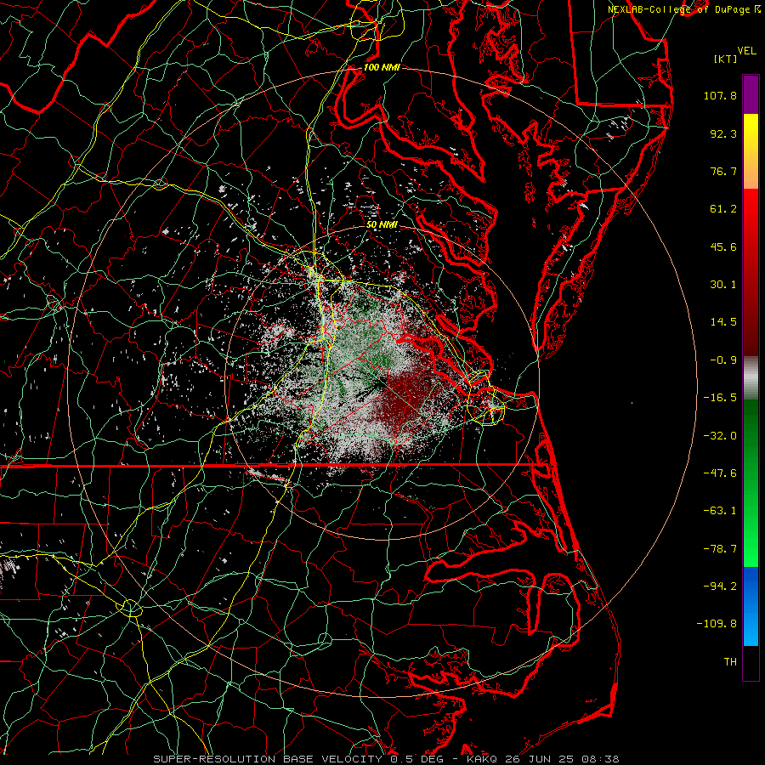Click the [KT] units label
Screen dimensions: 765x765
726,59
